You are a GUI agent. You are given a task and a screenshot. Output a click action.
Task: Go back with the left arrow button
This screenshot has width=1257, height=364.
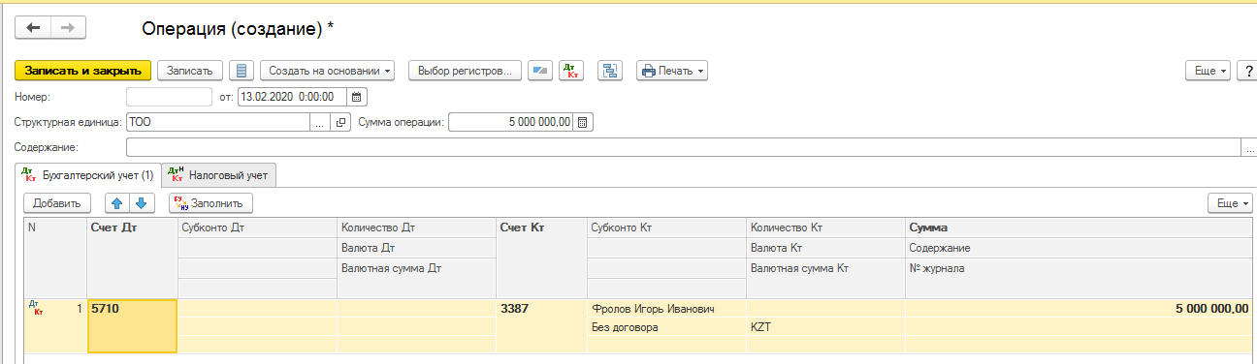pyautogui.click(x=33, y=28)
